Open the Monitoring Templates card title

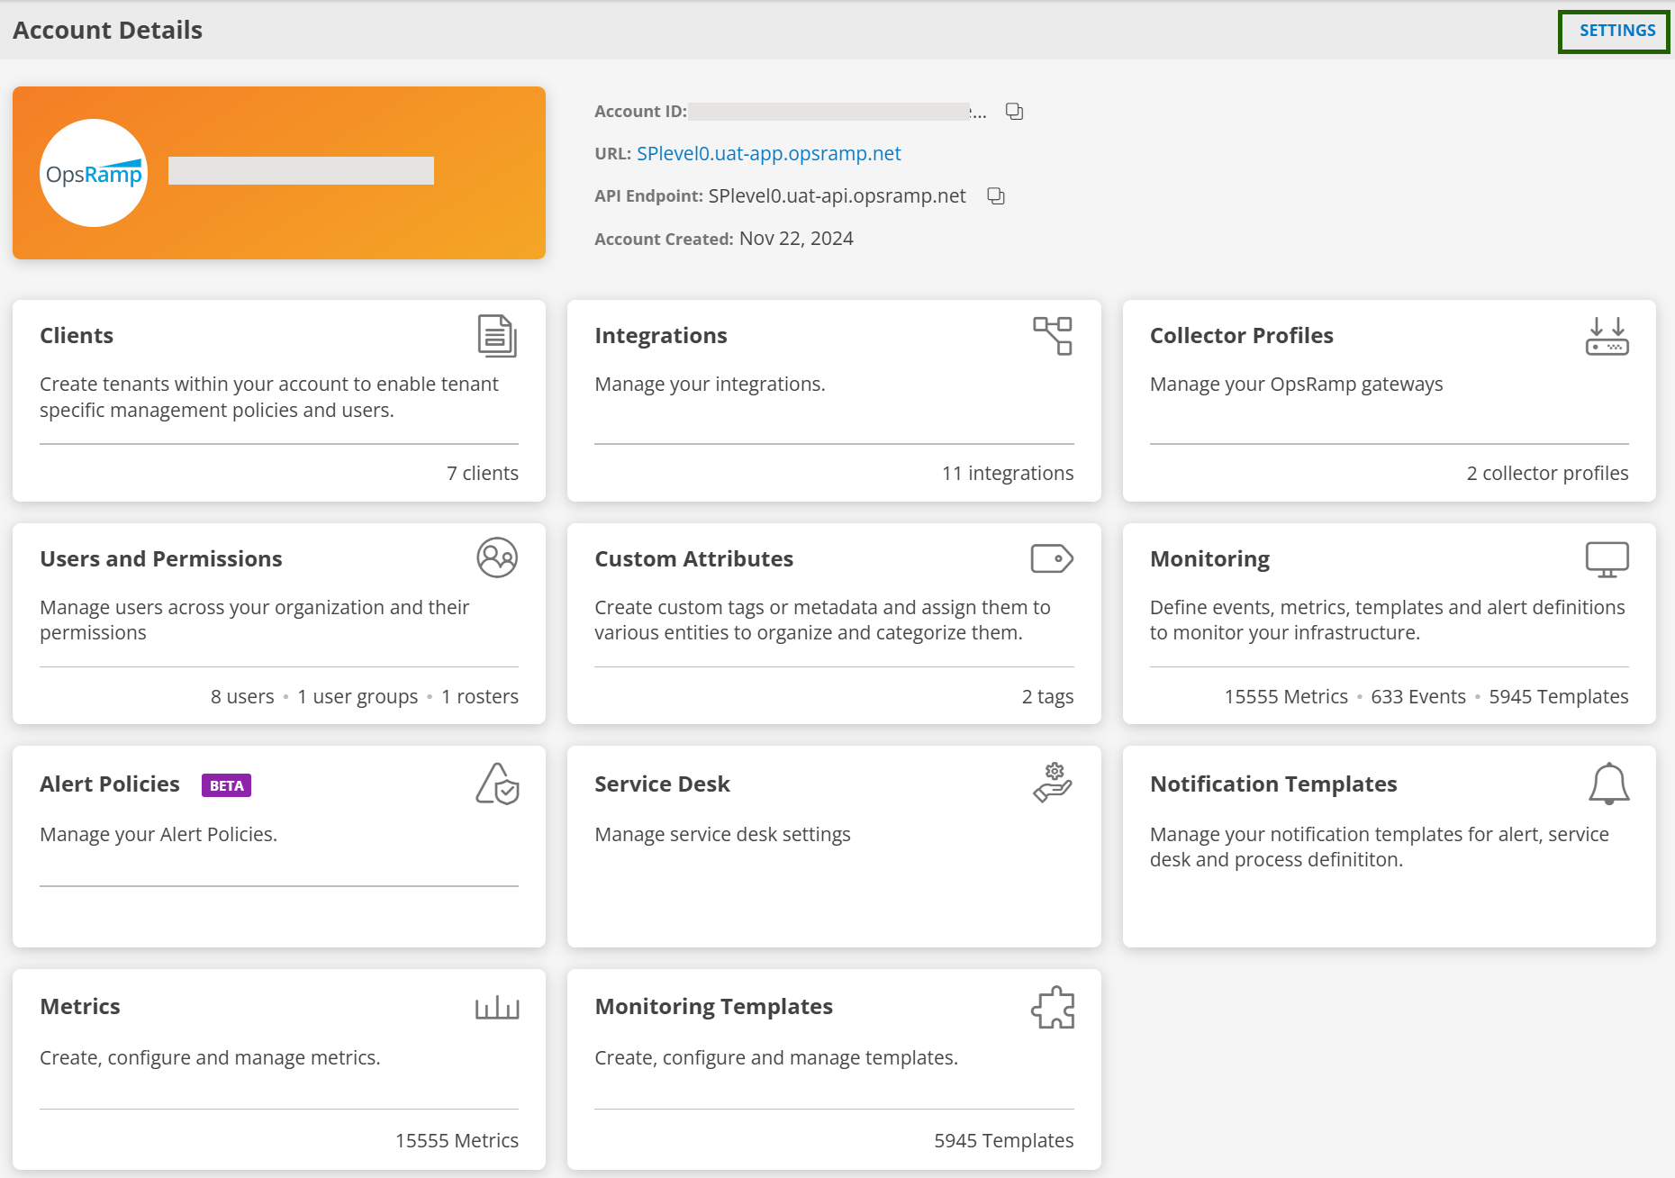coord(713,1007)
